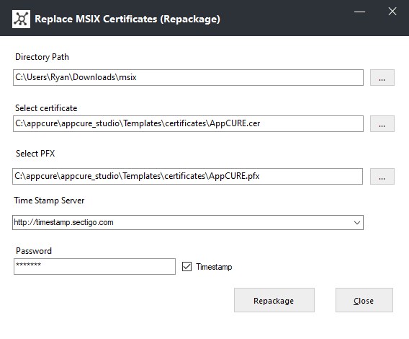Viewport: 409px width, 339px height.
Task: Browse for the Directory Path folder
Action: point(382,77)
